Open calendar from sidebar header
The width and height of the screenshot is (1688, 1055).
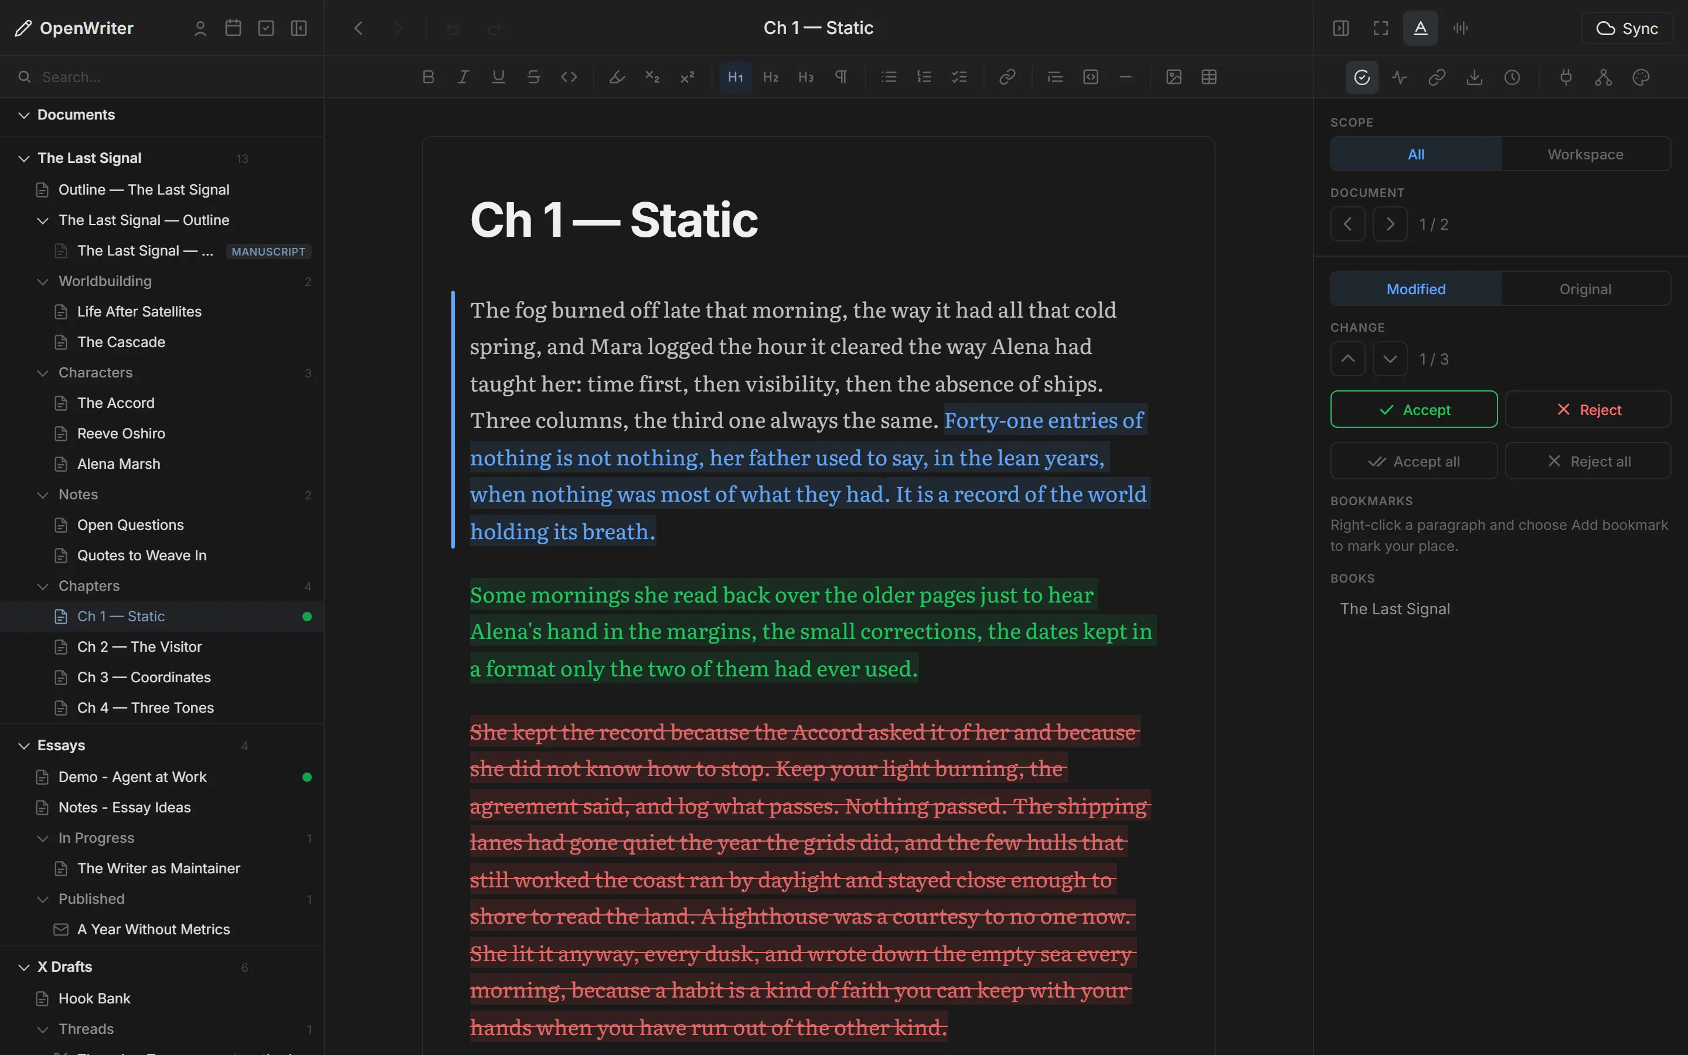[x=233, y=28]
